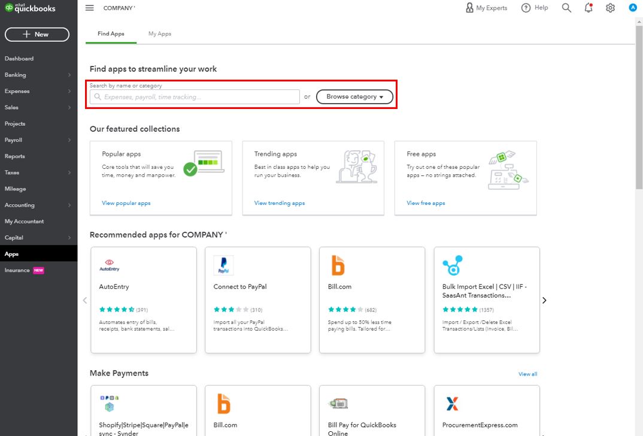Viewport: 643px width, 436px height.
Task: Click the View trending apps link
Action: coord(280,203)
